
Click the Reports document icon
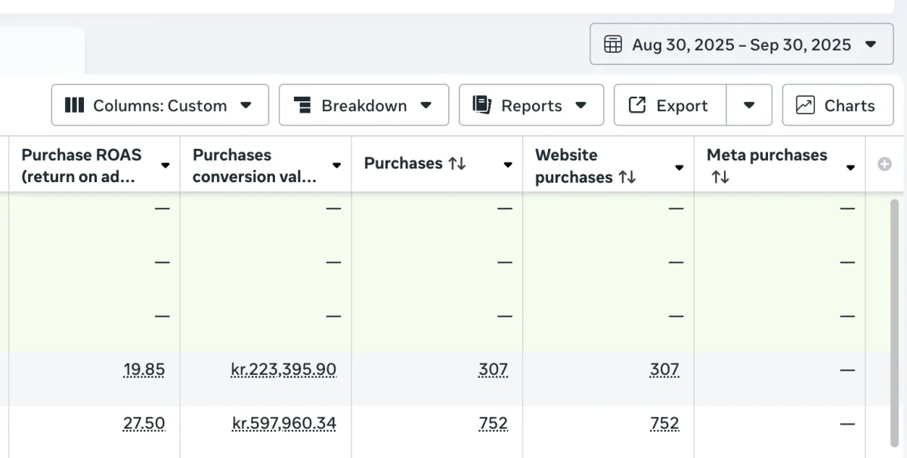coord(481,105)
